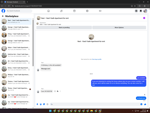Open the Facebook menu grid icon
The image size is (150, 113).
[136, 11]
